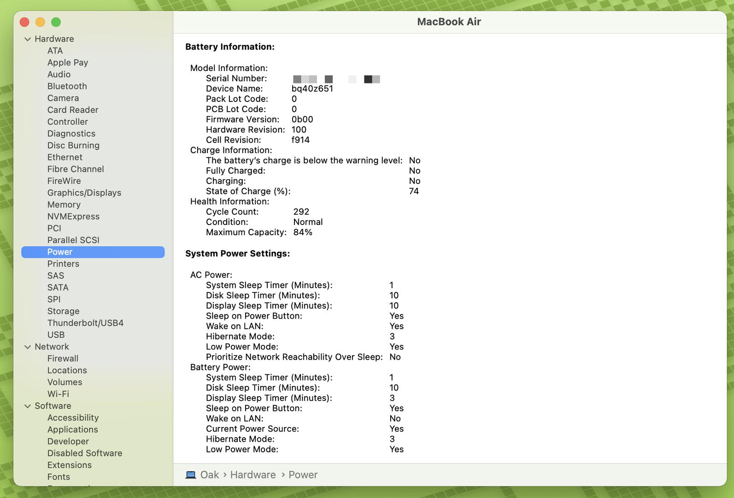734x498 pixels.
Task: Click device name value bq40z651
Action: 312,89
